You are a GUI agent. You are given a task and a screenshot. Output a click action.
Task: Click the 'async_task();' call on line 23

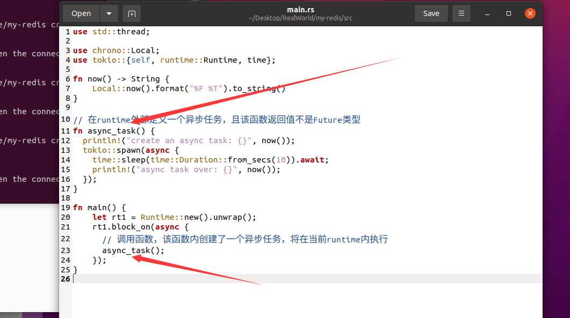click(133, 250)
